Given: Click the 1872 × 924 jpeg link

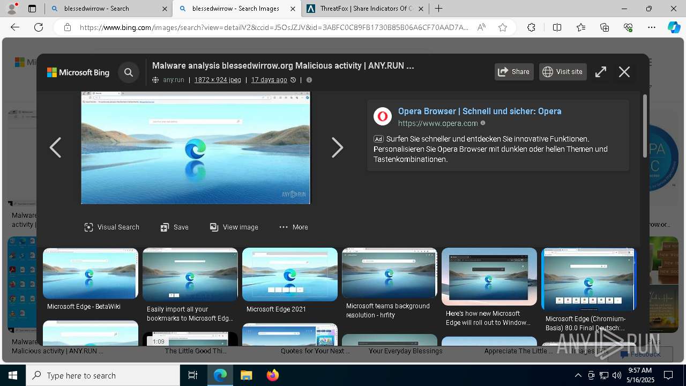Looking at the screenshot, I should [218, 80].
